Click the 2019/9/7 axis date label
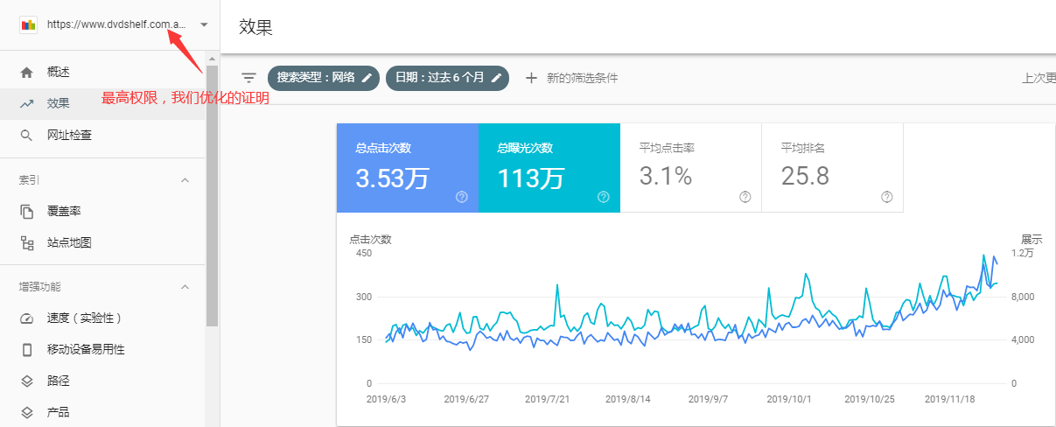This screenshot has width=1056, height=427. (709, 399)
